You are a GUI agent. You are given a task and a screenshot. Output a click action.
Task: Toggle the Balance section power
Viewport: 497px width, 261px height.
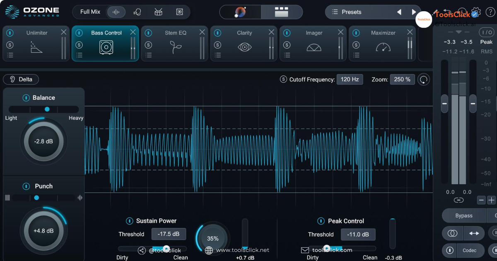(x=26, y=98)
